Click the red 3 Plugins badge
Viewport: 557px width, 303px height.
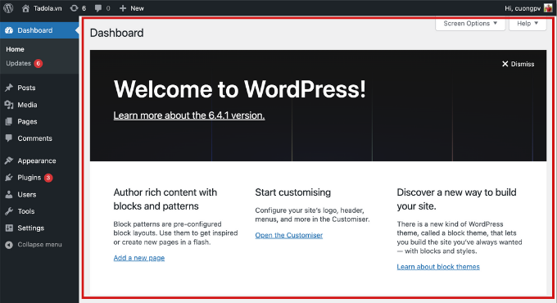48,178
